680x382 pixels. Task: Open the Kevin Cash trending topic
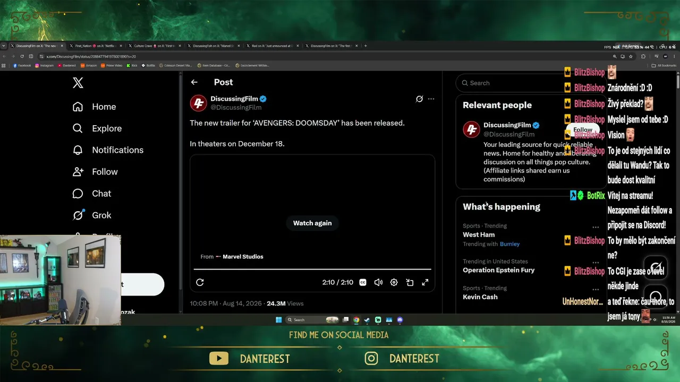click(480, 297)
